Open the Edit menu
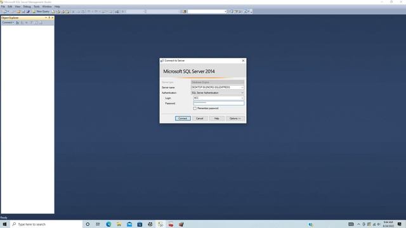The image size is (406, 228). [10, 6]
